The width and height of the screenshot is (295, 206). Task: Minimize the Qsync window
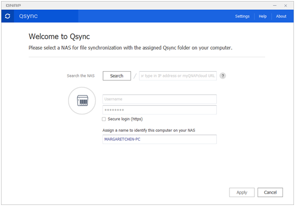tap(275, 6)
